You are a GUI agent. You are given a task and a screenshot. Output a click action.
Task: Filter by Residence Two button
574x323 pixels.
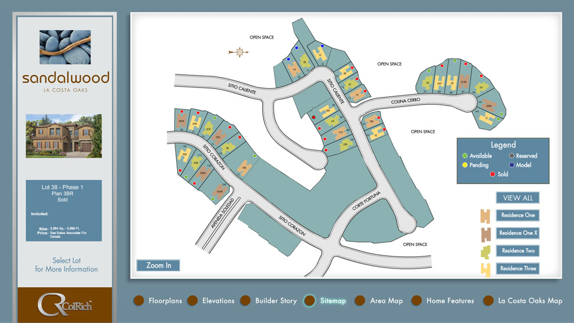[517, 251]
